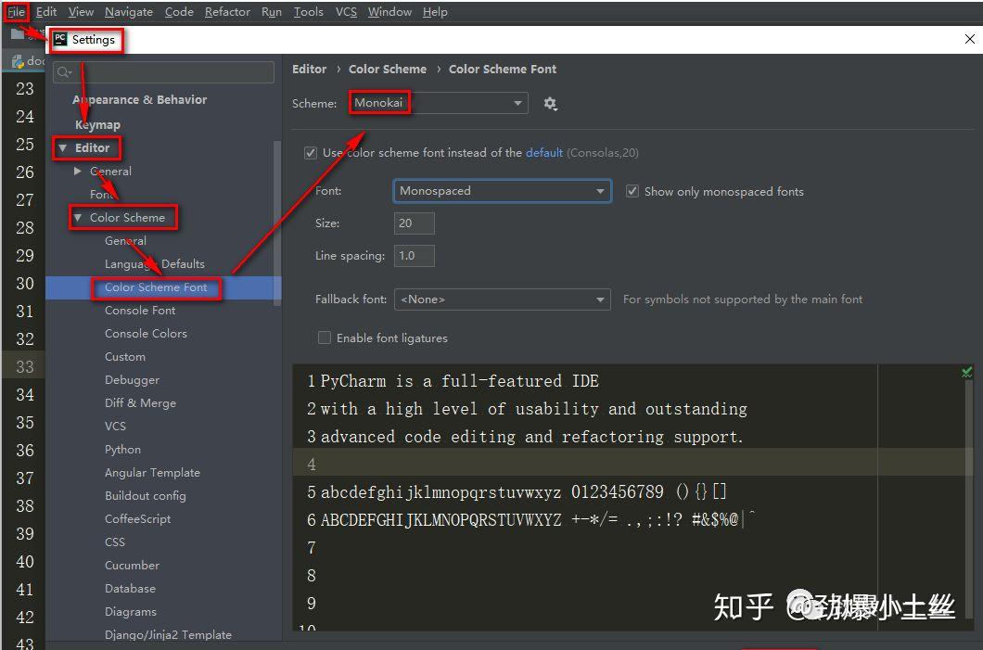Screen dimensions: 983x650
Task: Click the default font link
Action: coord(543,153)
